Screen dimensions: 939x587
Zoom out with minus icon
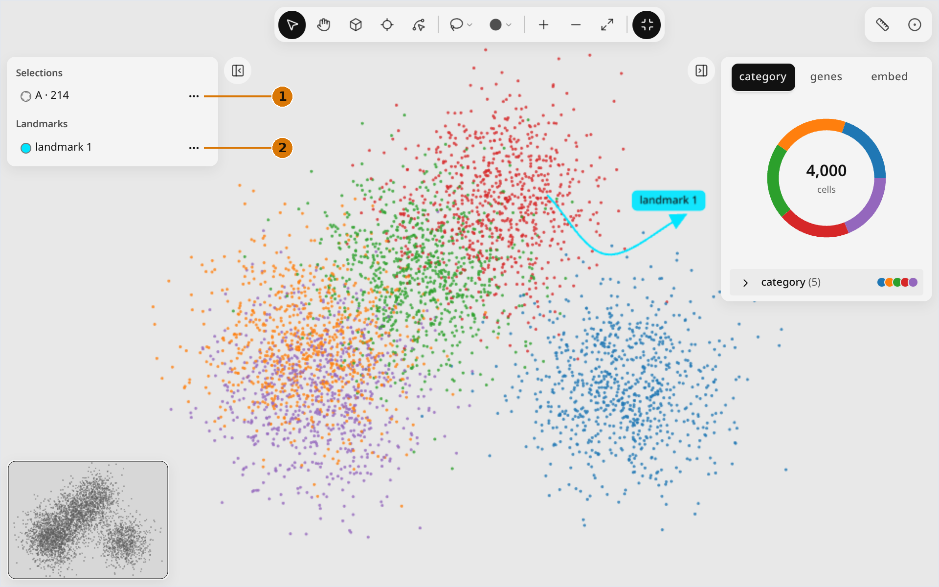click(576, 25)
